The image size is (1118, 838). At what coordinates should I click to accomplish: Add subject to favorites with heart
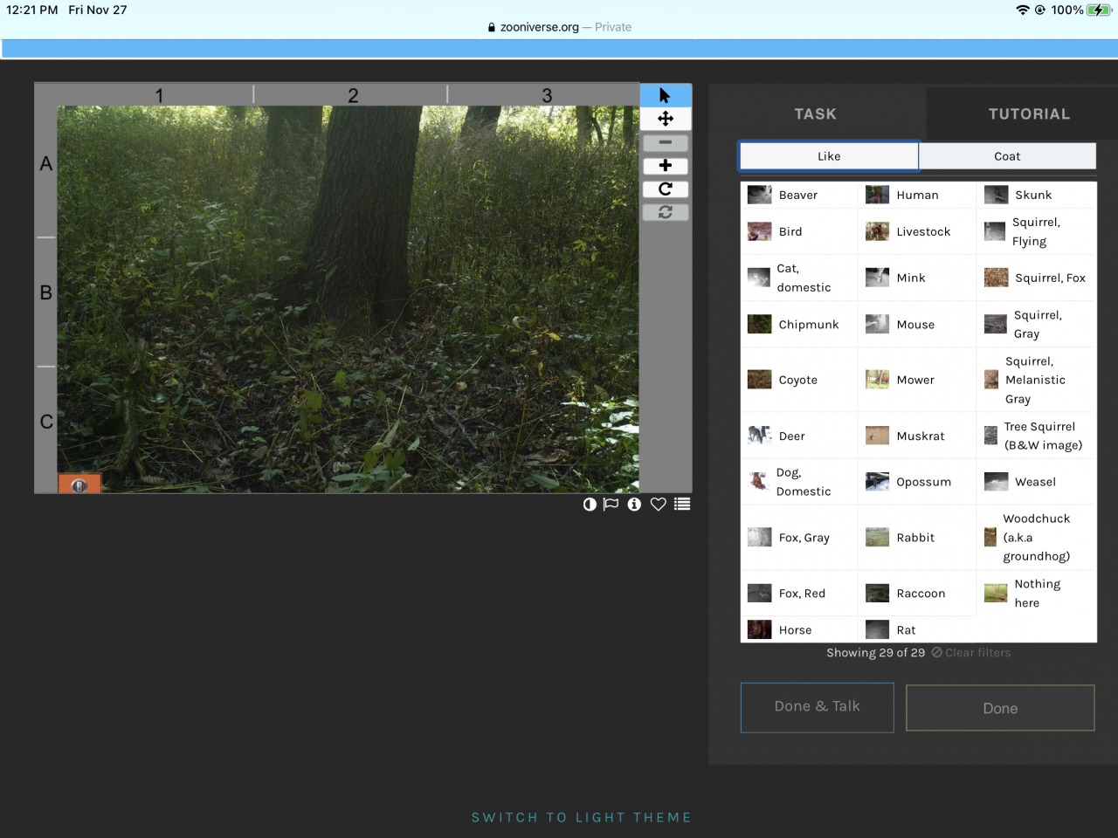click(659, 504)
